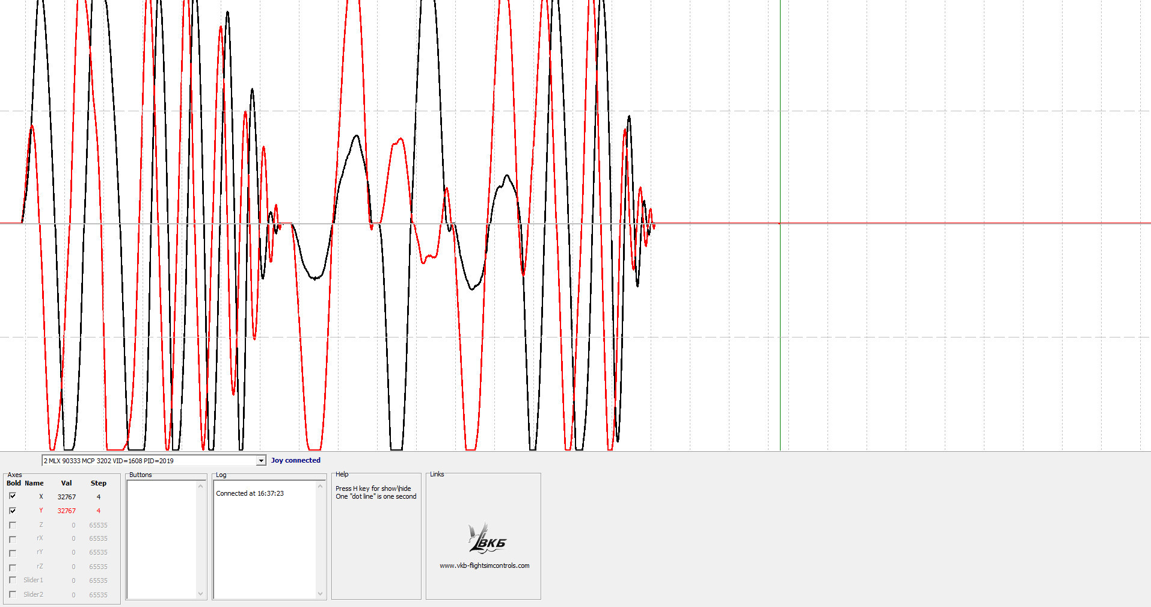
Task: Click the 'Name' column header
Action: [34, 483]
